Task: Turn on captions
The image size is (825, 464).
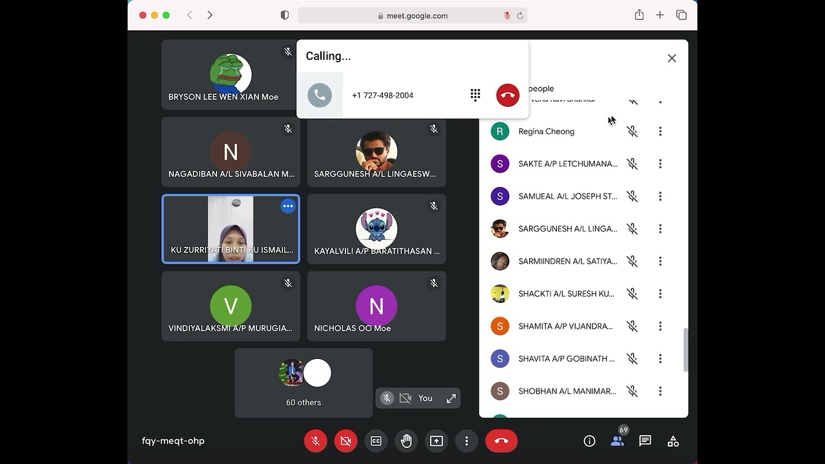Action: point(376,441)
